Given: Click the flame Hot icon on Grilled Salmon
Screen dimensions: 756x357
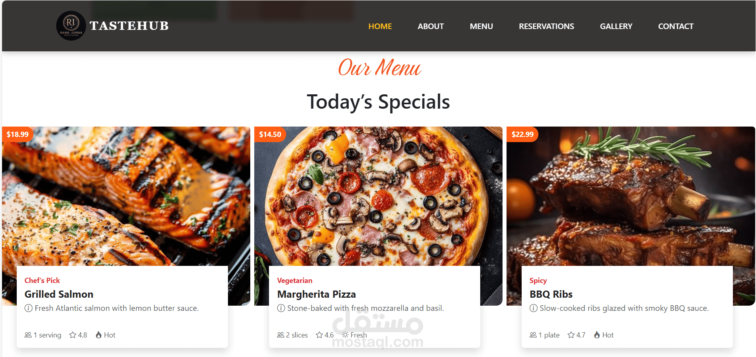Looking at the screenshot, I should 98,335.
